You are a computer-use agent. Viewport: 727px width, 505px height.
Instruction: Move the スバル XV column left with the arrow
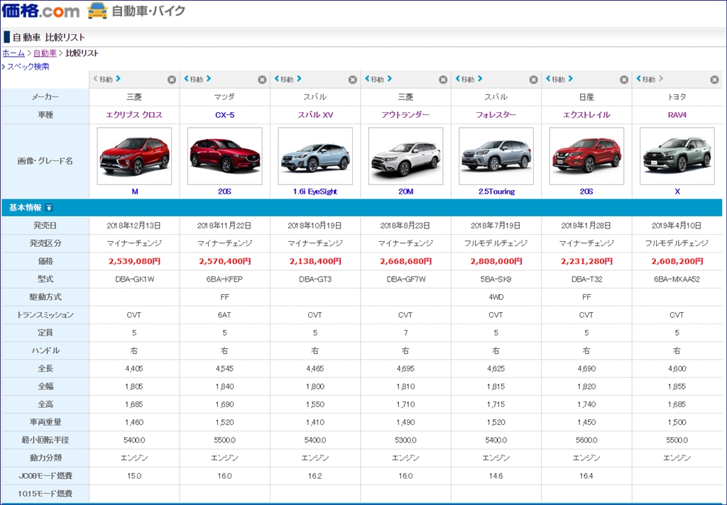[x=277, y=79]
